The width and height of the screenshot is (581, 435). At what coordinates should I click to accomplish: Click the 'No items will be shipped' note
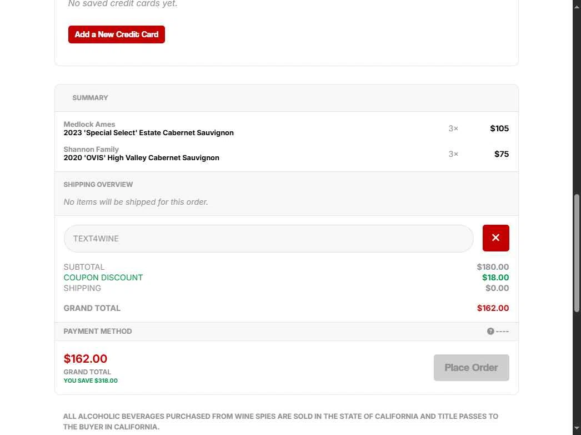tap(136, 202)
